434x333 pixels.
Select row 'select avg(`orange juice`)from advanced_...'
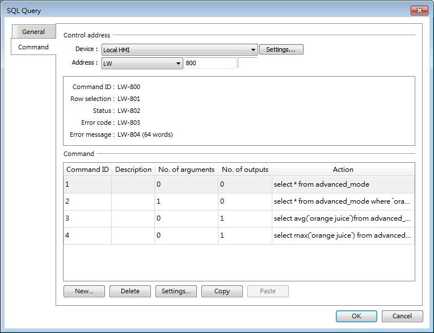pyautogui.click(x=239, y=218)
